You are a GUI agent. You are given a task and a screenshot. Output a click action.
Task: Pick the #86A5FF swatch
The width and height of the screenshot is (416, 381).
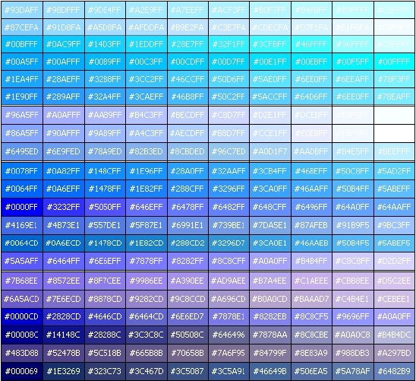coord(22,133)
